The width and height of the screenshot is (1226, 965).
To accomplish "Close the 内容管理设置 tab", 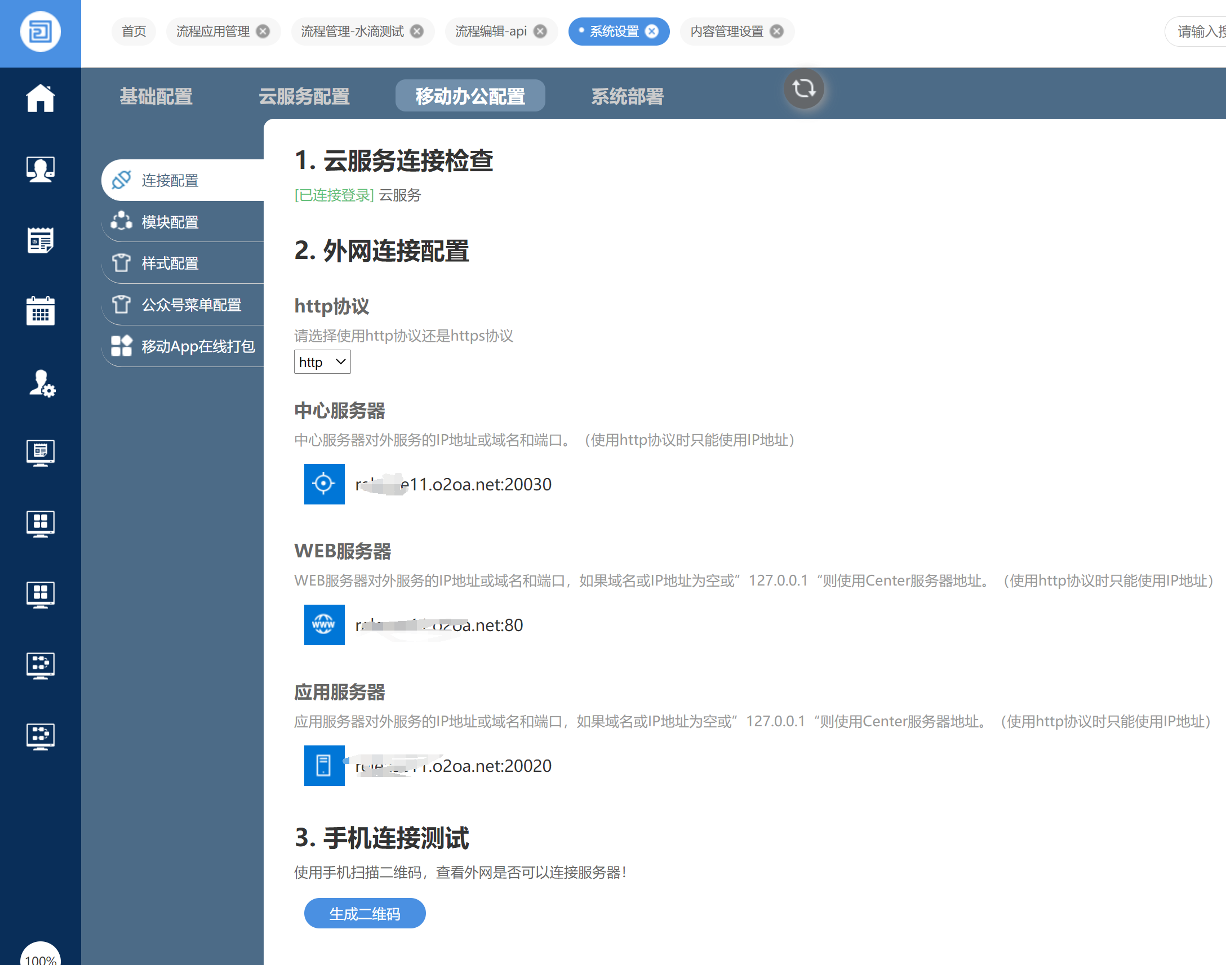I will tap(777, 32).
